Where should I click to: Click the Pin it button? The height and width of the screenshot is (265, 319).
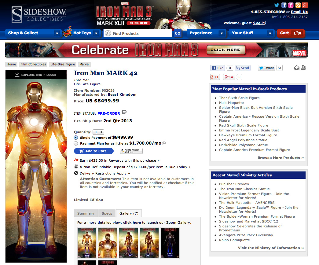point(229,77)
